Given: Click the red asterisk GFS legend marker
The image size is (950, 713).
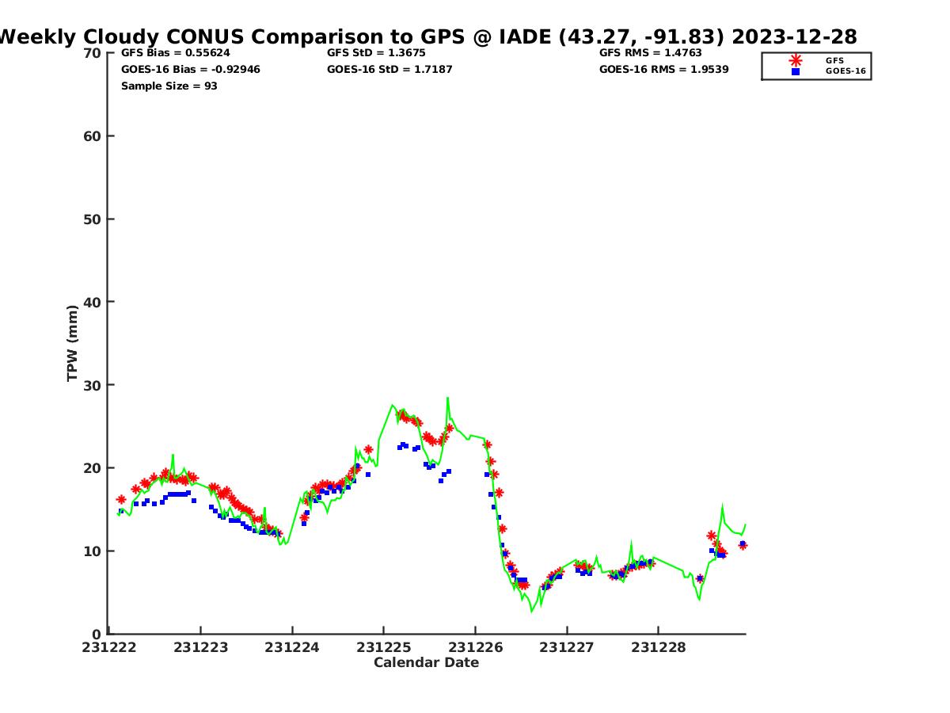Looking at the screenshot, I should tap(796, 60).
